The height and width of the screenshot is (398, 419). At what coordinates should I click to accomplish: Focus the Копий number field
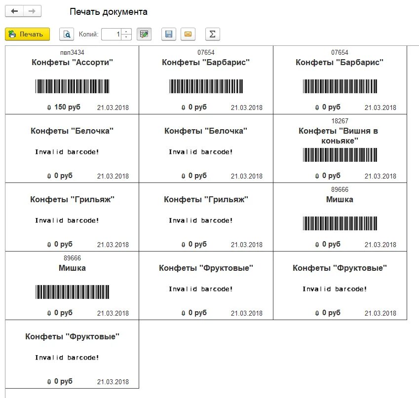[x=111, y=34]
